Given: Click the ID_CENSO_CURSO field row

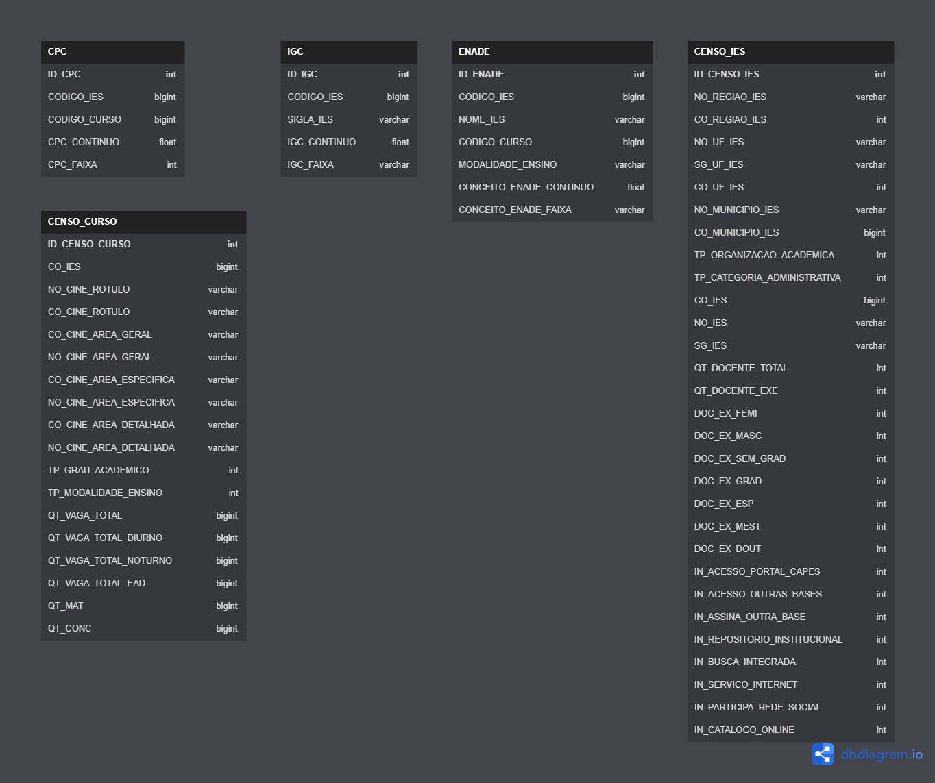Looking at the screenshot, I should pos(143,245).
